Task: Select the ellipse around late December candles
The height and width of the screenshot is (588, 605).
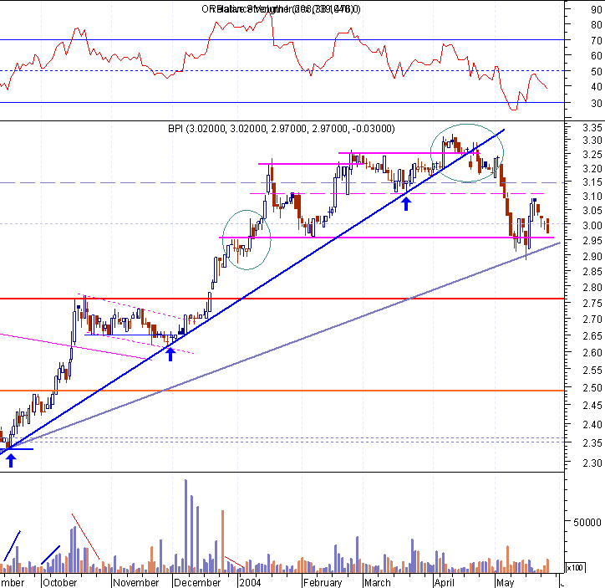Action: [247, 240]
